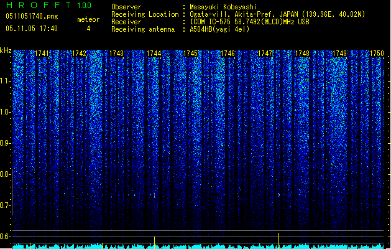Click the 1750 time marker

tap(377, 54)
